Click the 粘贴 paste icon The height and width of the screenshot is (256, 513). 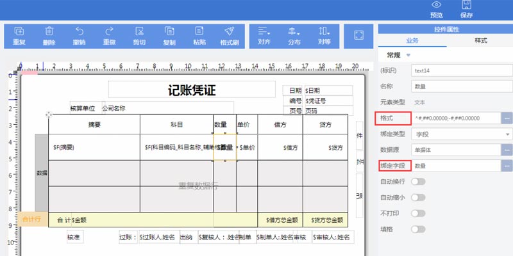coord(199,31)
